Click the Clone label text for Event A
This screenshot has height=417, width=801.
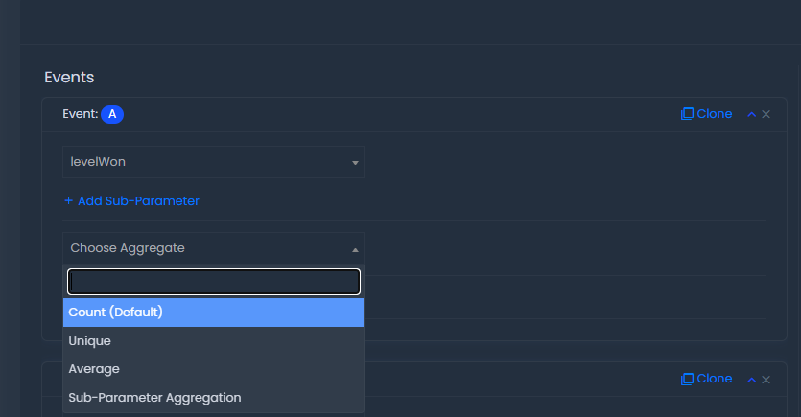point(714,114)
